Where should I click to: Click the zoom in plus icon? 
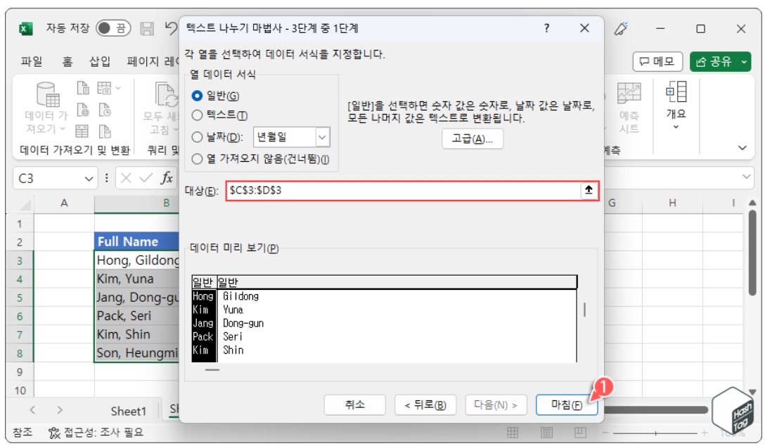(x=704, y=433)
